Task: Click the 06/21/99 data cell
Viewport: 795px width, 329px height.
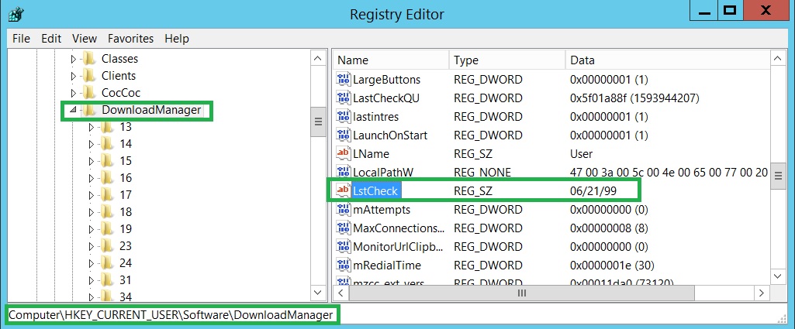Action: [595, 190]
